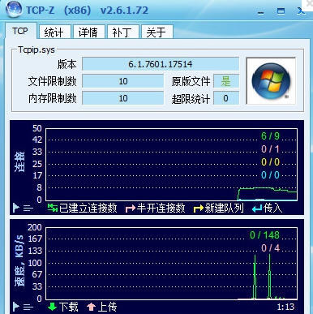The width and height of the screenshot is (313, 314).
Task: Click the 传入 legend label
Action: [x=273, y=208]
